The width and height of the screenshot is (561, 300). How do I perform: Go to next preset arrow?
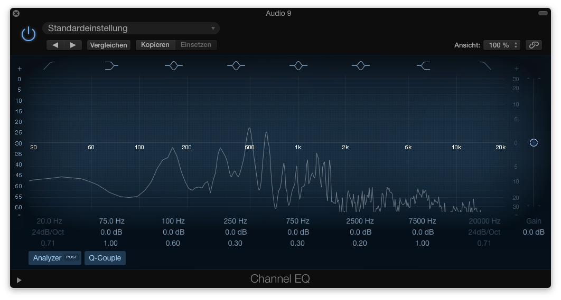73,45
